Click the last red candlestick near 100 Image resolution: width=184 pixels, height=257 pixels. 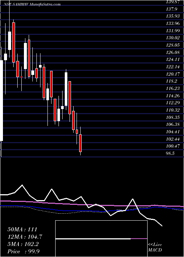click(x=80, y=143)
